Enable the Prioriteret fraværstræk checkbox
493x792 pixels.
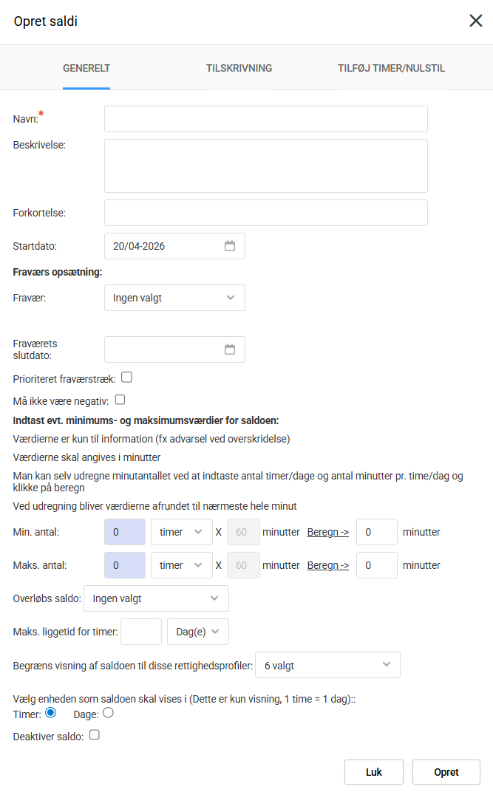126,378
